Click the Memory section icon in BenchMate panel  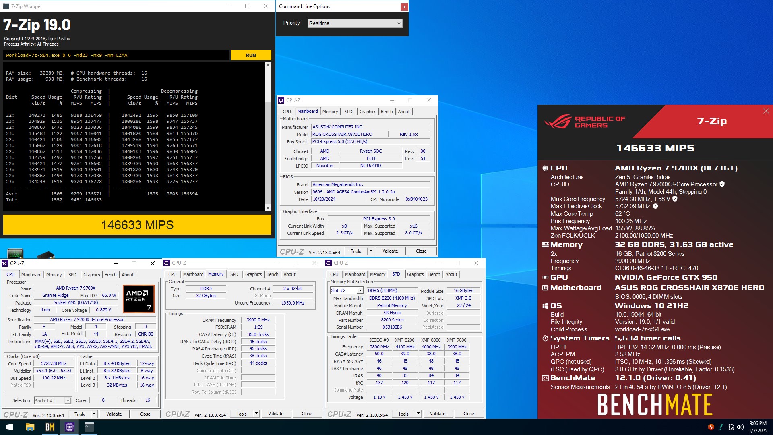point(545,245)
